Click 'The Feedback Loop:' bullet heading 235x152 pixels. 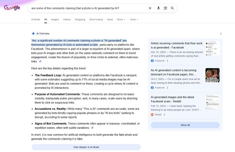click(x=48, y=75)
